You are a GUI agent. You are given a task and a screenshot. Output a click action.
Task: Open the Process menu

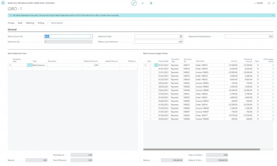click(x=11, y=23)
